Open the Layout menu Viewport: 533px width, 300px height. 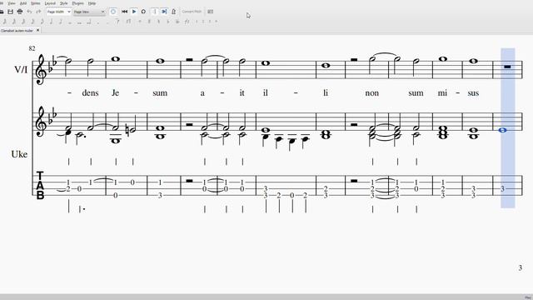50,3
